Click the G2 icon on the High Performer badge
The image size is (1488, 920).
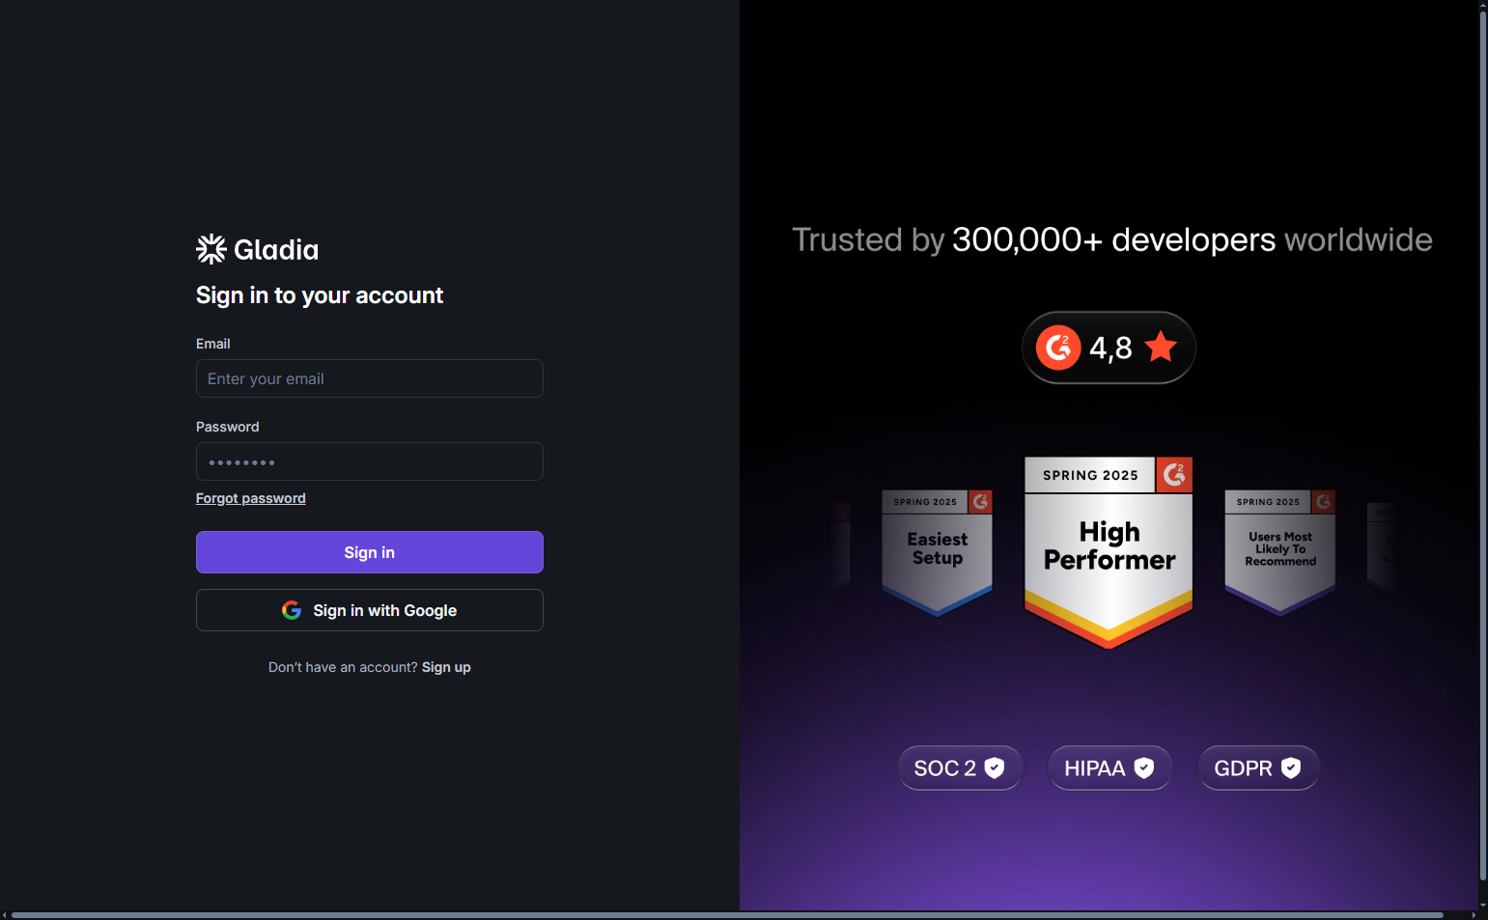pyautogui.click(x=1174, y=474)
